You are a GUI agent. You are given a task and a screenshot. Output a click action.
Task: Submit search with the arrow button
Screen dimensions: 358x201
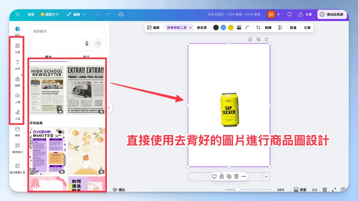click(98, 43)
